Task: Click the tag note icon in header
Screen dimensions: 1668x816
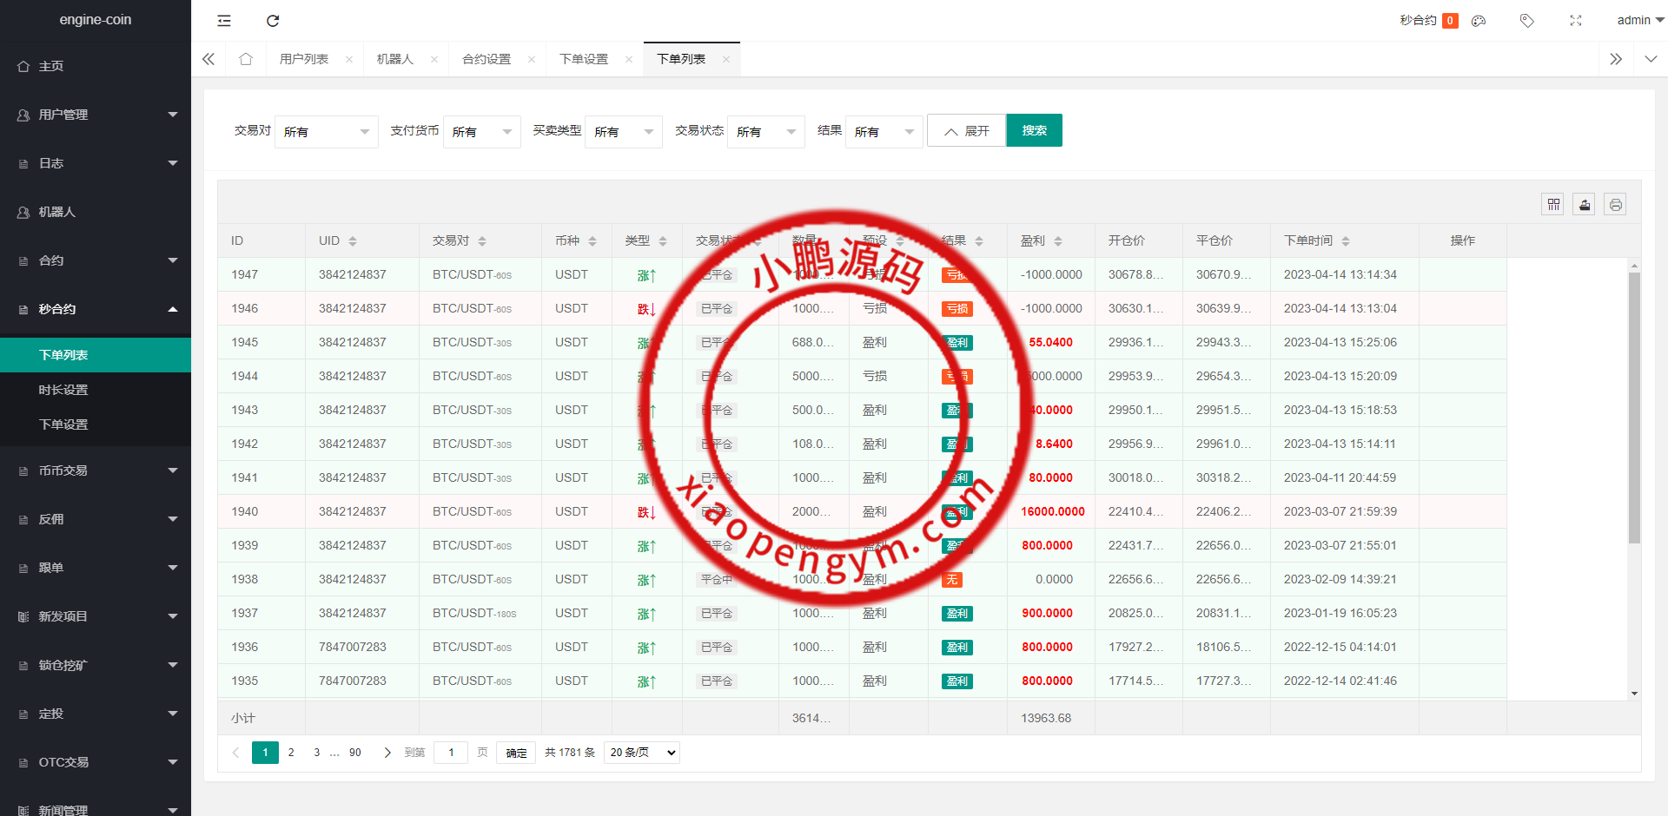Action: pyautogui.click(x=1526, y=21)
